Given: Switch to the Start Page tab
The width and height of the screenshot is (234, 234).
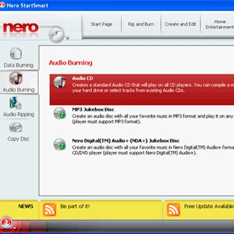Looking at the screenshot, I should point(102,24).
